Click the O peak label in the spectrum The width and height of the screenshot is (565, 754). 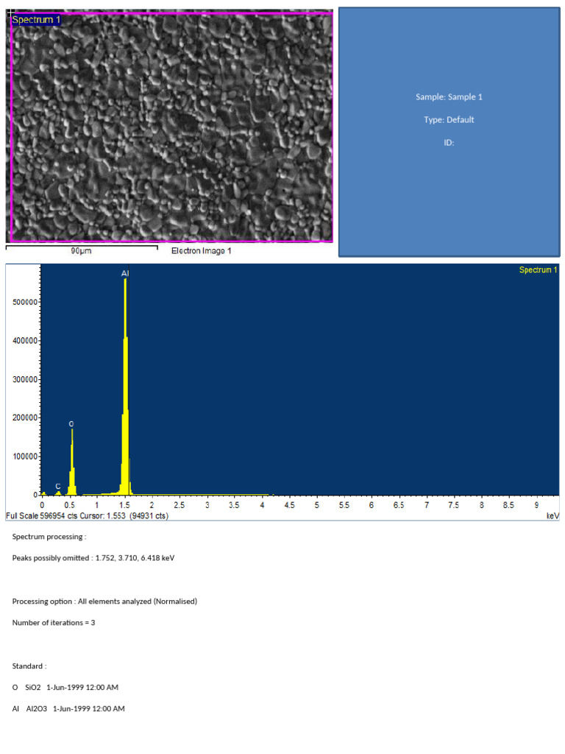pyautogui.click(x=71, y=424)
